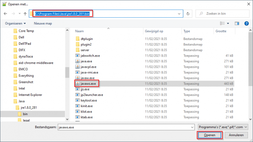Open the help question mark icon
This screenshot has height=142, width=253.
[x=246, y=23]
